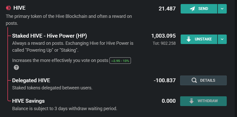Click the delegated amount -100.837
The width and height of the screenshot is (237, 117).
pyautogui.click(x=165, y=81)
